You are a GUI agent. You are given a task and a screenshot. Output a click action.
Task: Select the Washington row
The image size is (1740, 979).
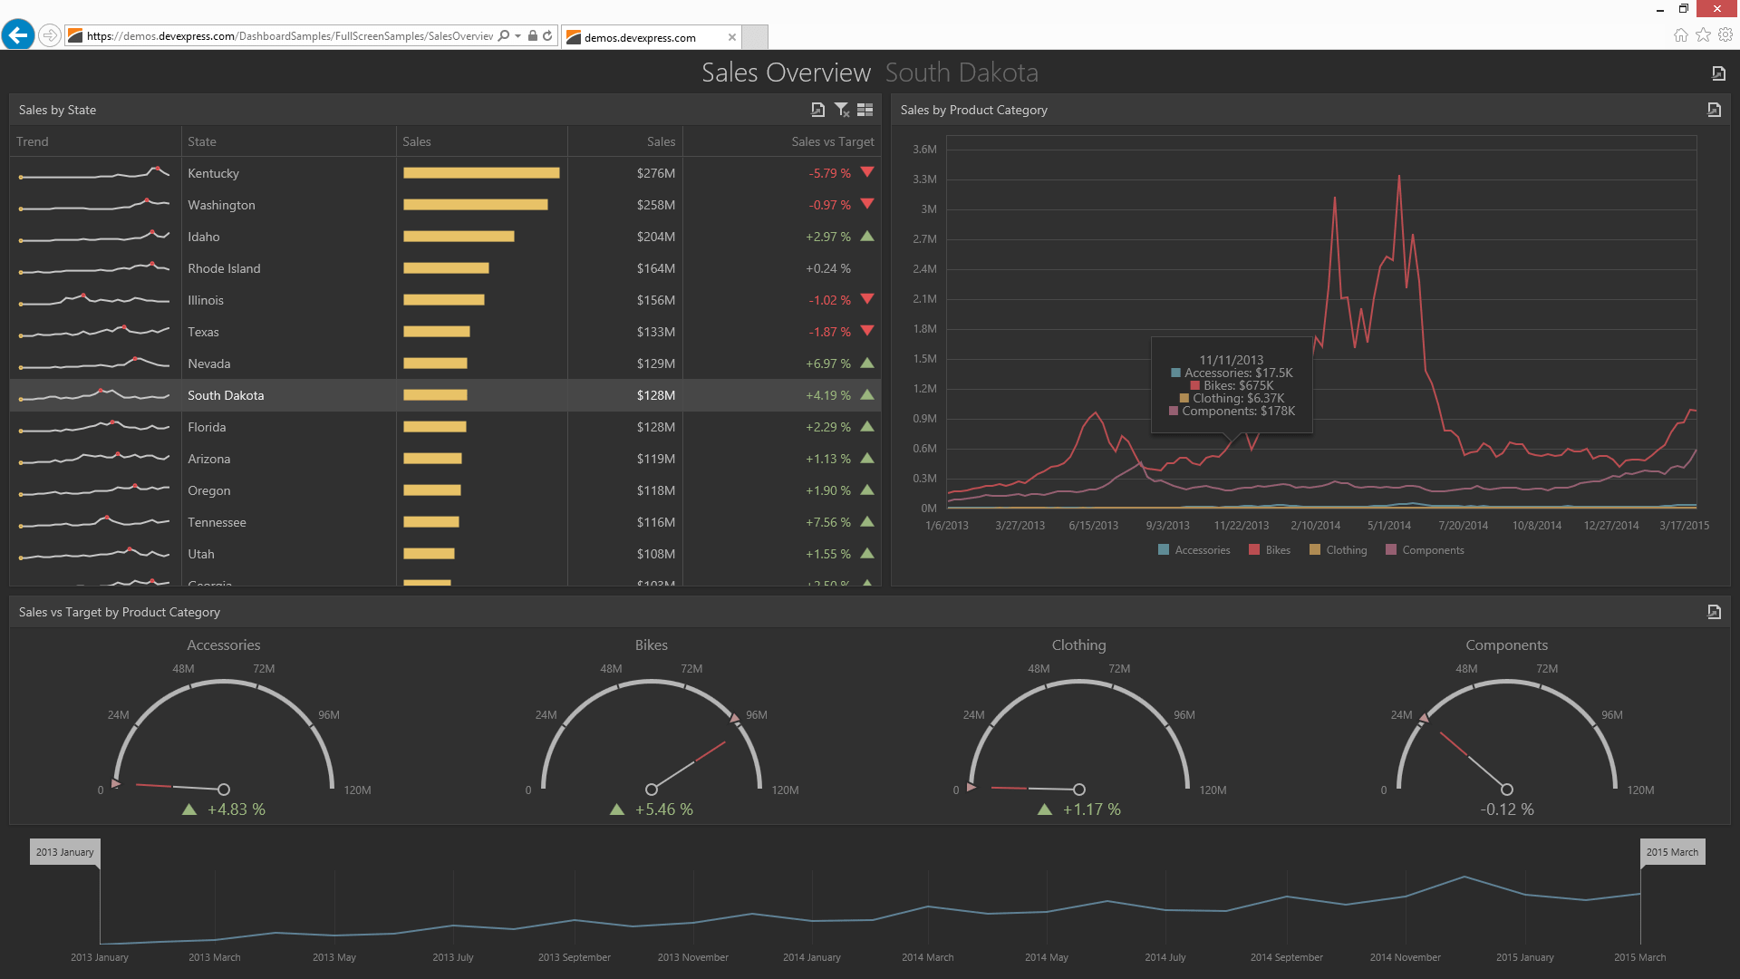445,205
